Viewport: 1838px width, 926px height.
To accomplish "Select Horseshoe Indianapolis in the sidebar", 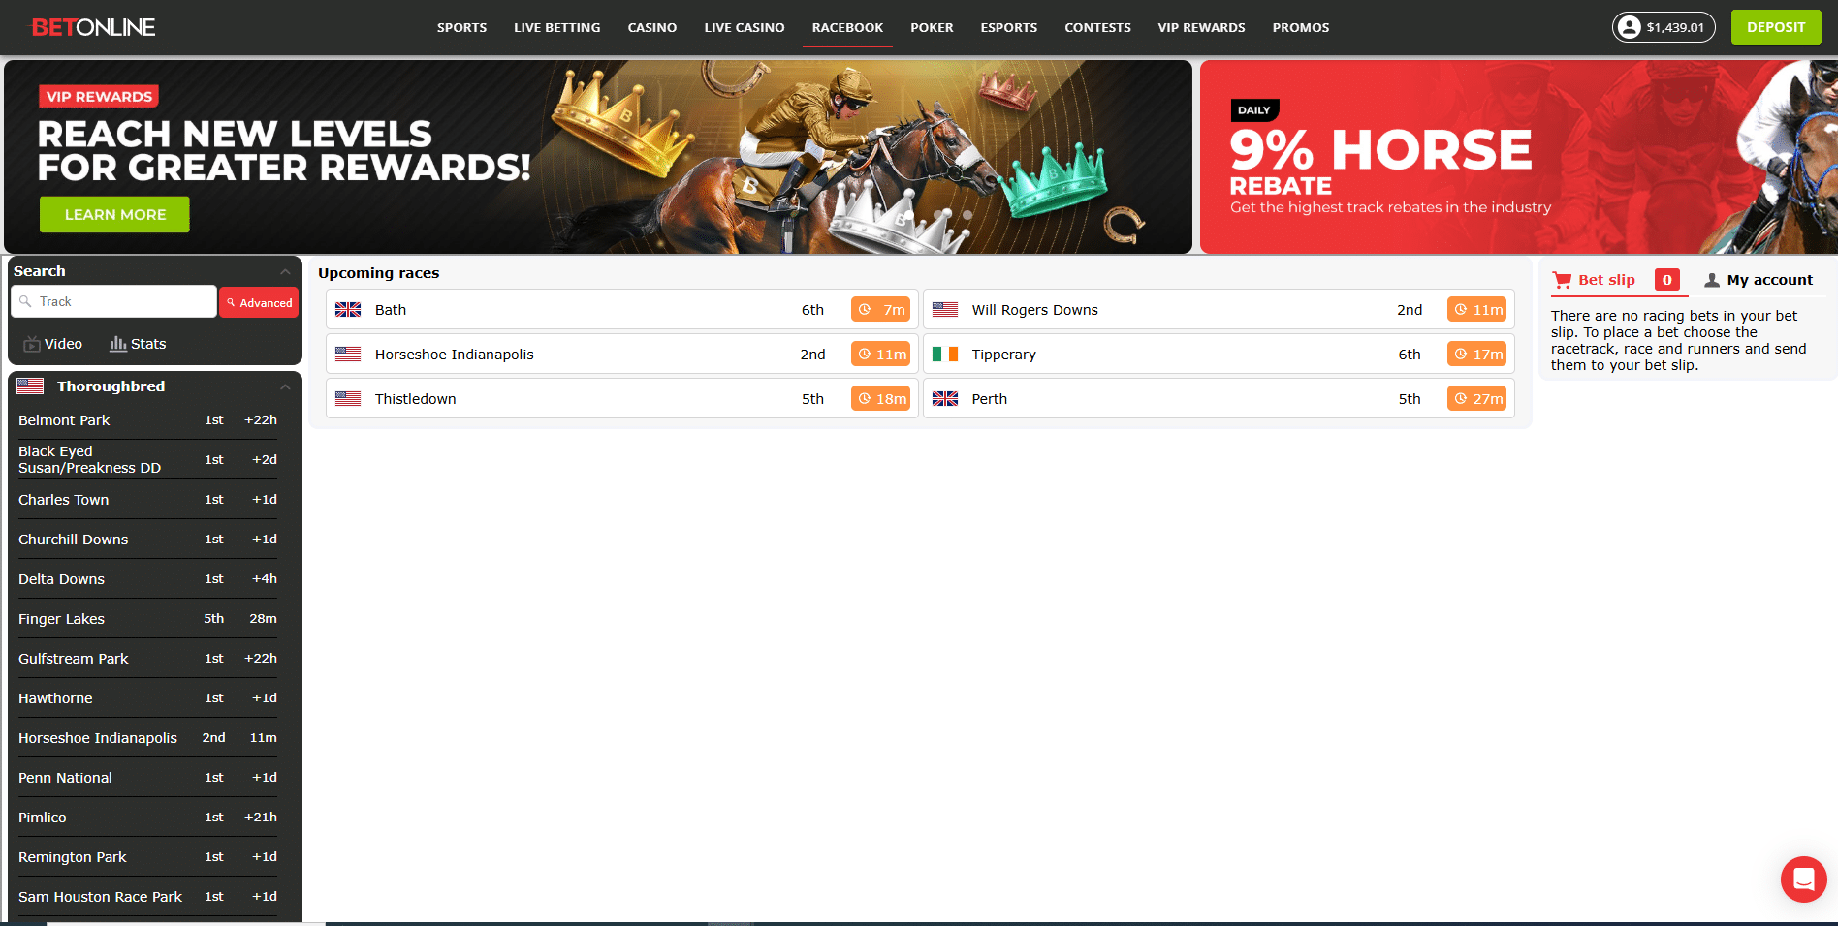I will [147, 738].
